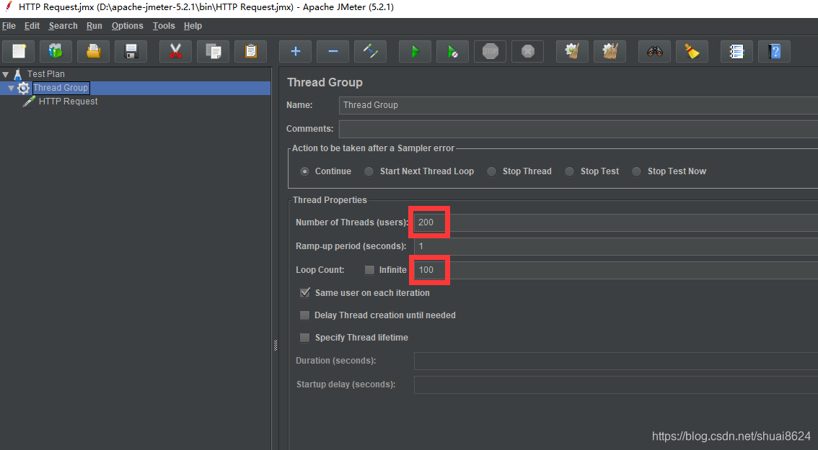The width and height of the screenshot is (818, 450).
Task: Collapse all nodes with minus icon
Action: pyautogui.click(x=333, y=52)
